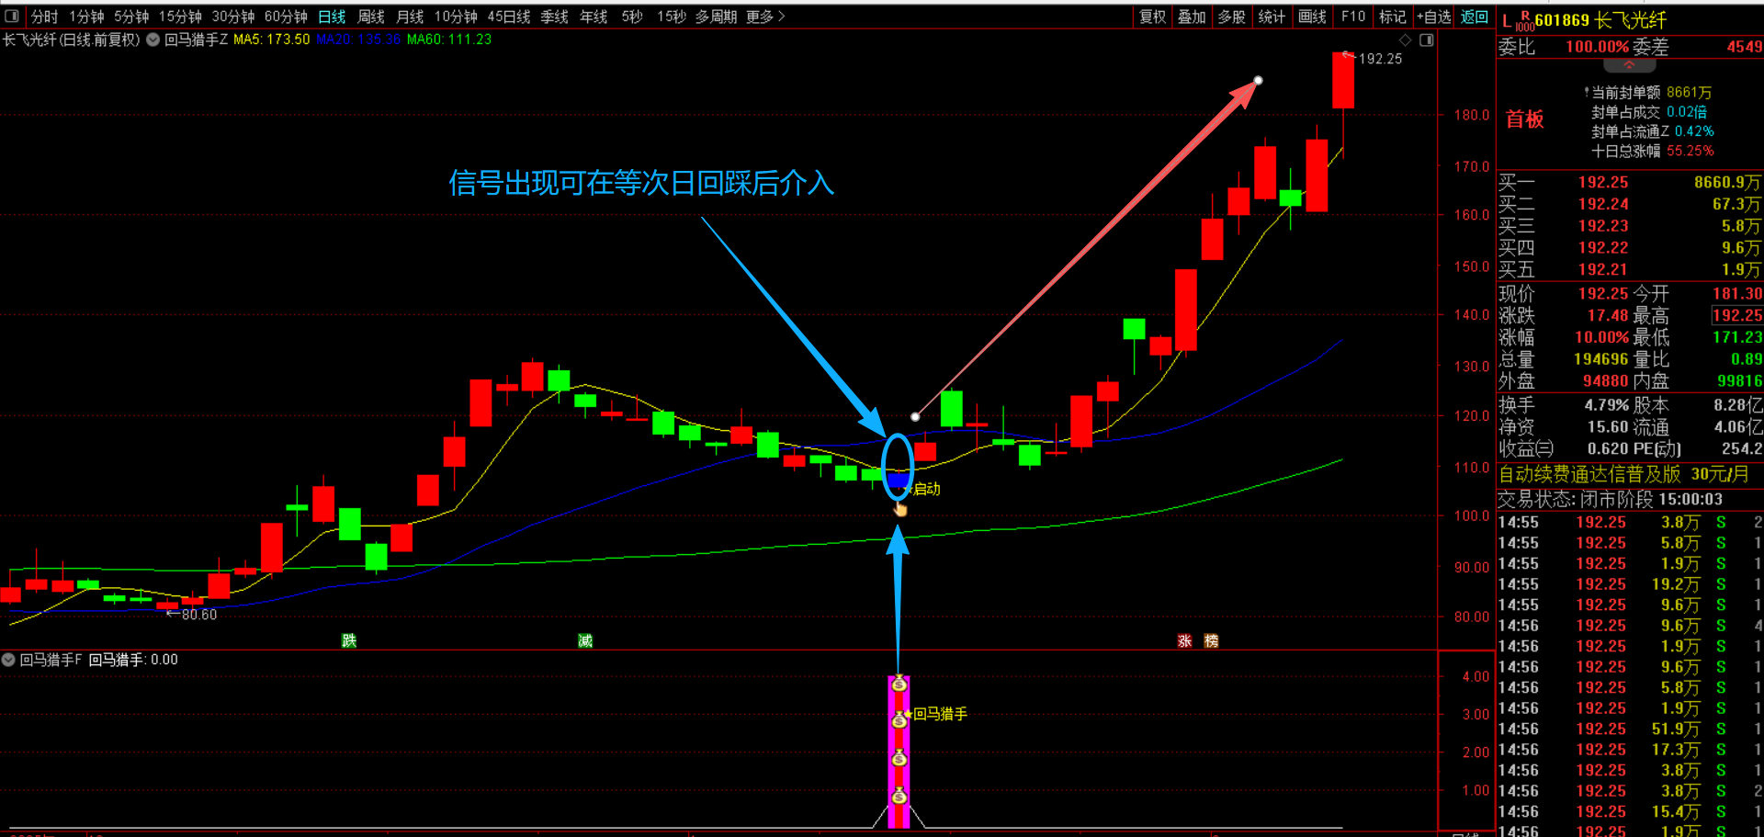Screen dimensions: 1764x837
Task: Select the 日线 daily period tab
Action: point(332,17)
